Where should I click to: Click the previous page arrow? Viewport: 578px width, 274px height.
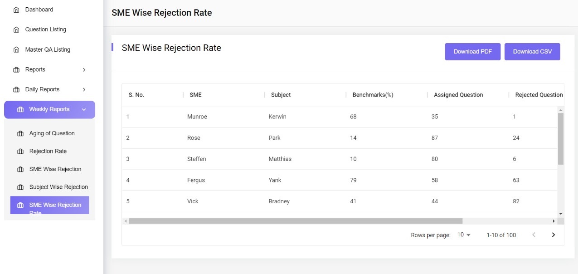click(x=534, y=235)
